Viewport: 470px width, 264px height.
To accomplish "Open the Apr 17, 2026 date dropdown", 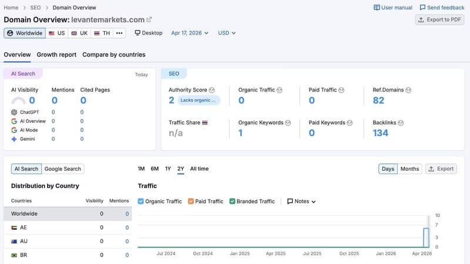I will [189, 33].
